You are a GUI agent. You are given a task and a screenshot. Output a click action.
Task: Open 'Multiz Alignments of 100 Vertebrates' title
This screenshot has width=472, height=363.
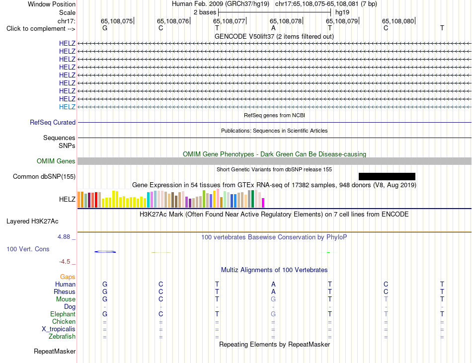[x=274, y=270]
